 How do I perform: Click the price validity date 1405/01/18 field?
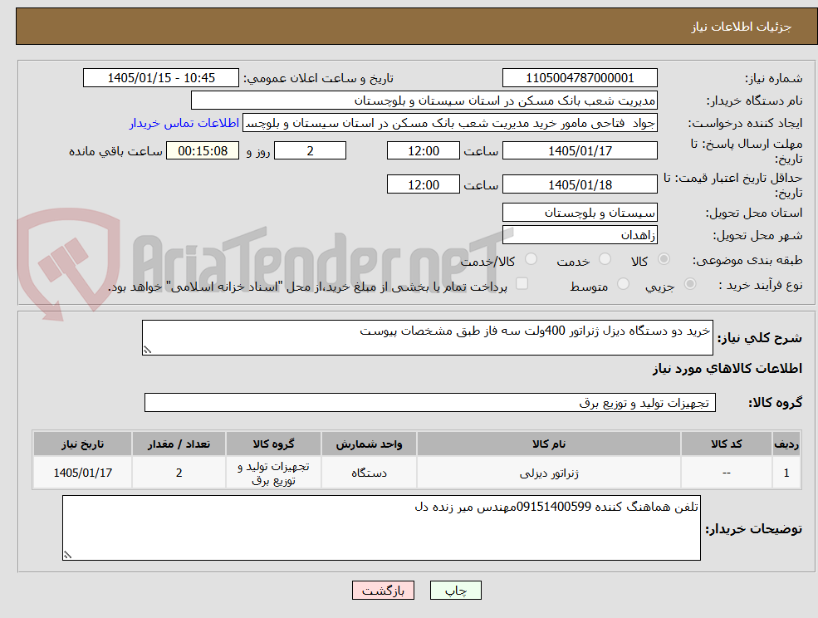580,184
